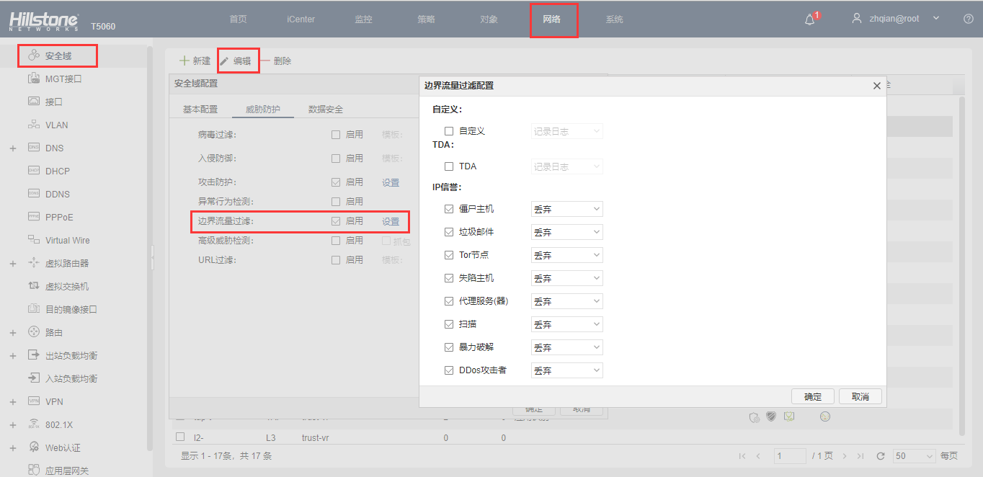The image size is (983, 477).
Task: Open the 垃圾邮件 action dropdown
Action: coord(566,232)
